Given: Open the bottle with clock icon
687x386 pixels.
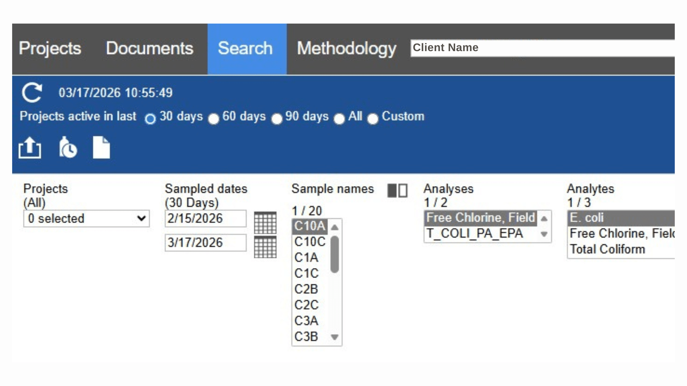Looking at the screenshot, I should 68,147.
